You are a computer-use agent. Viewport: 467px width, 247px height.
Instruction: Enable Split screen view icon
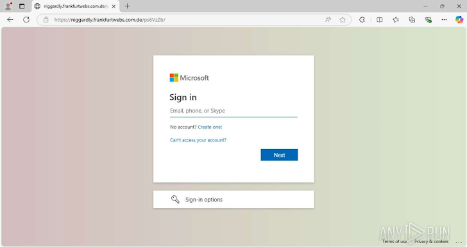[x=380, y=20]
